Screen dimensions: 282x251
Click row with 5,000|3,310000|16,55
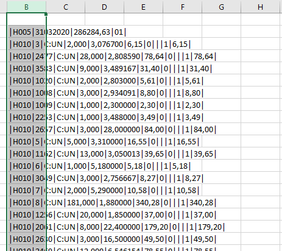[x=104, y=142]
